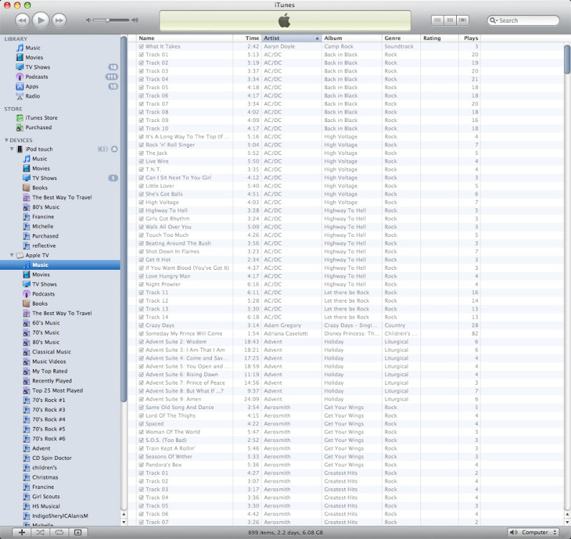
Task: Go to the iTunes Store
Action: tap(41, 118)
